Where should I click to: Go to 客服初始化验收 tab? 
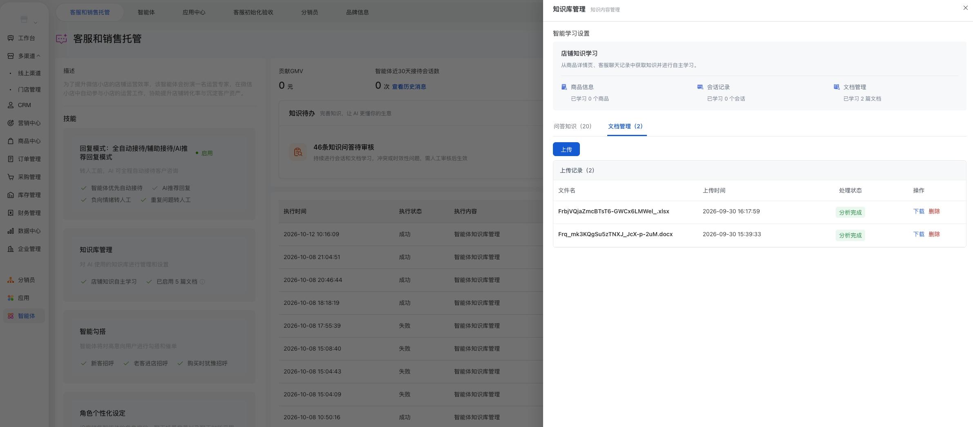(253, 12)
